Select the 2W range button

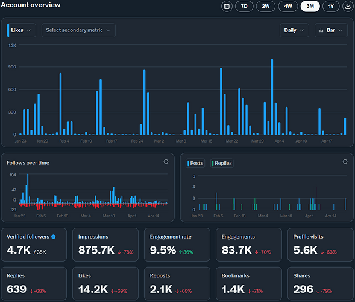tap(266, 7)
